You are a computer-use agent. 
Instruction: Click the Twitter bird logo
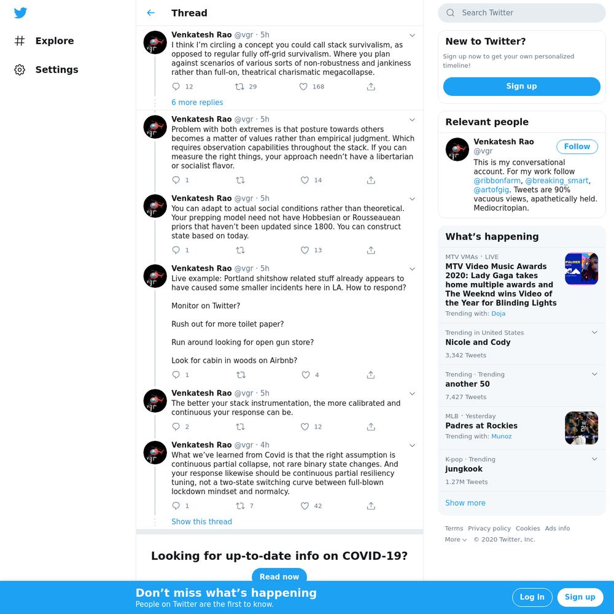coord(20,13)
